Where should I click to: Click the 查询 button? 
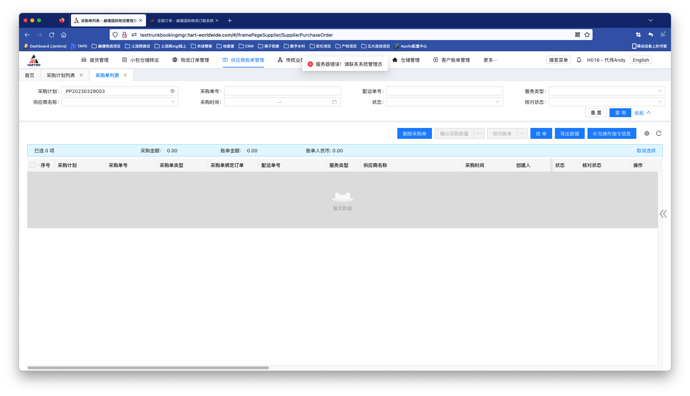pos(620,113)
